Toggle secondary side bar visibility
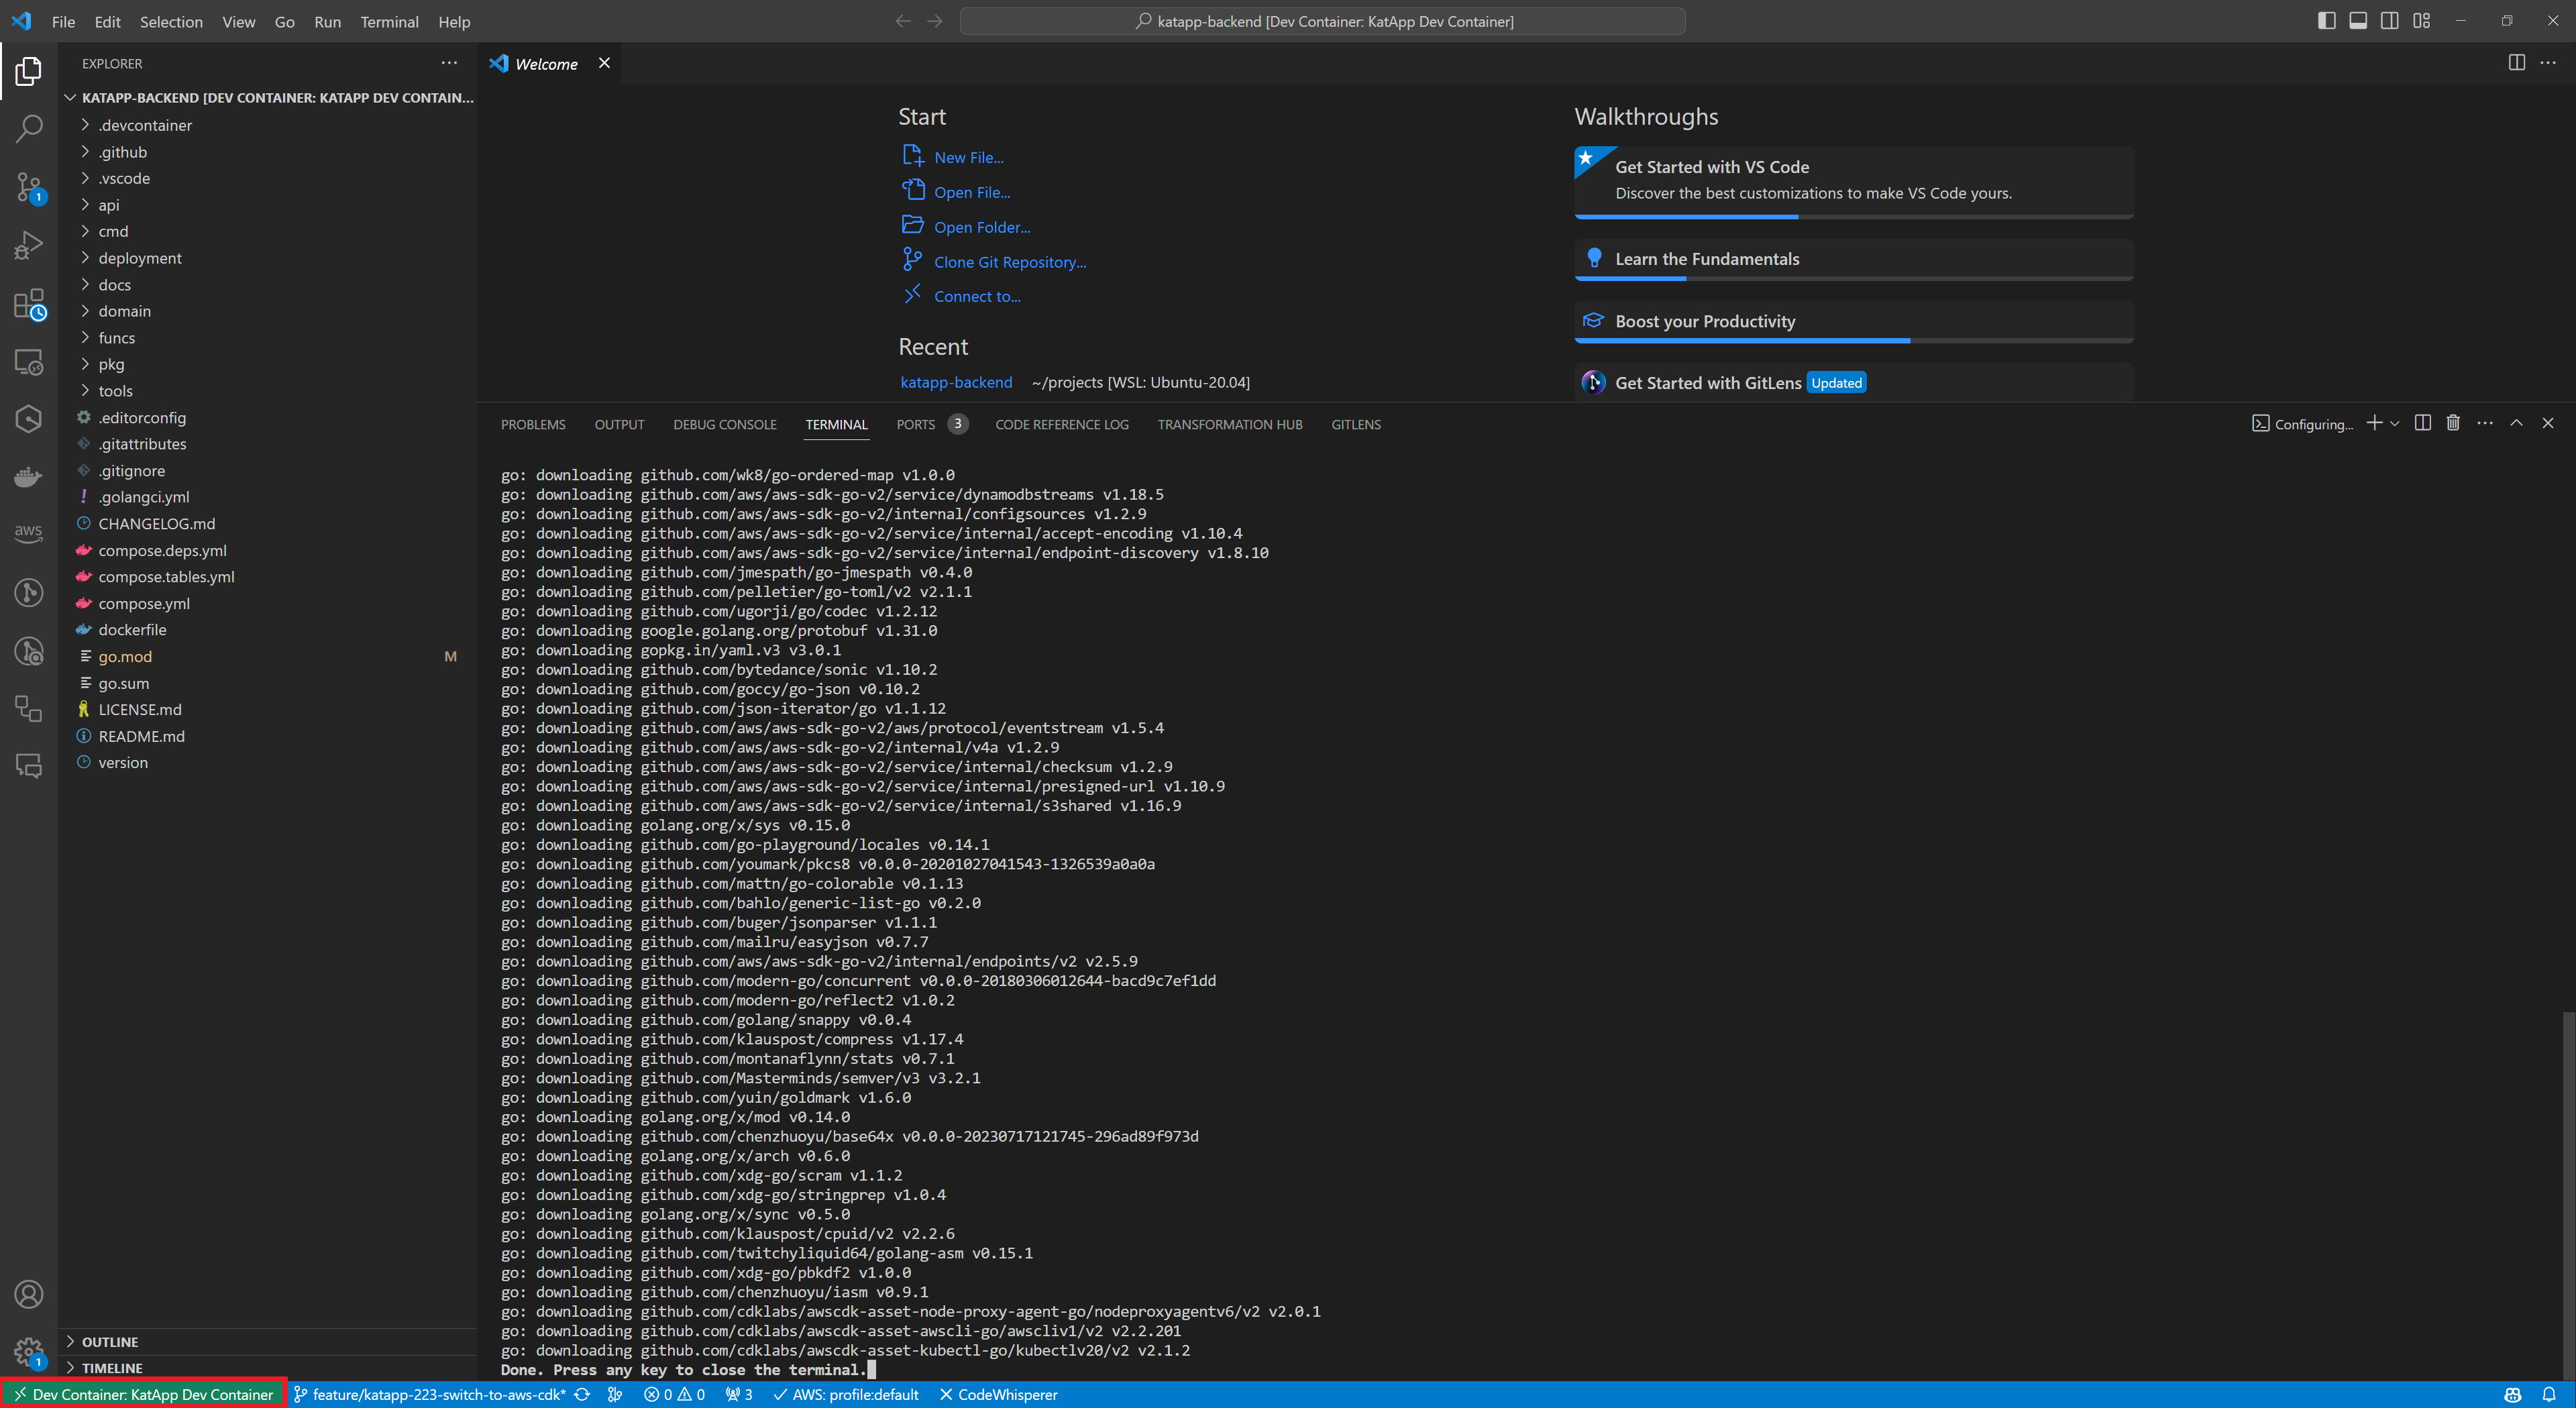This screenshot has height=1408, width=2576. click(x=2389, y=21)
